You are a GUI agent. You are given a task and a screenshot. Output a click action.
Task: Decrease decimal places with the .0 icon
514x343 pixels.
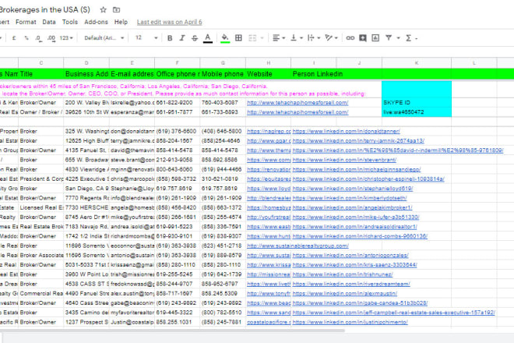pos(38,38)
